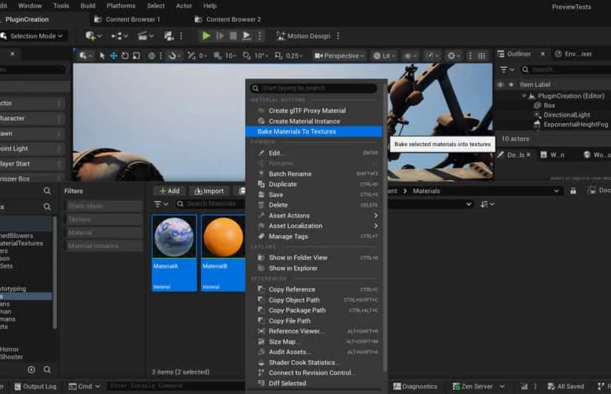Open the Zen Server status menu
Screen dimensions: 611x394
point(478,386)
